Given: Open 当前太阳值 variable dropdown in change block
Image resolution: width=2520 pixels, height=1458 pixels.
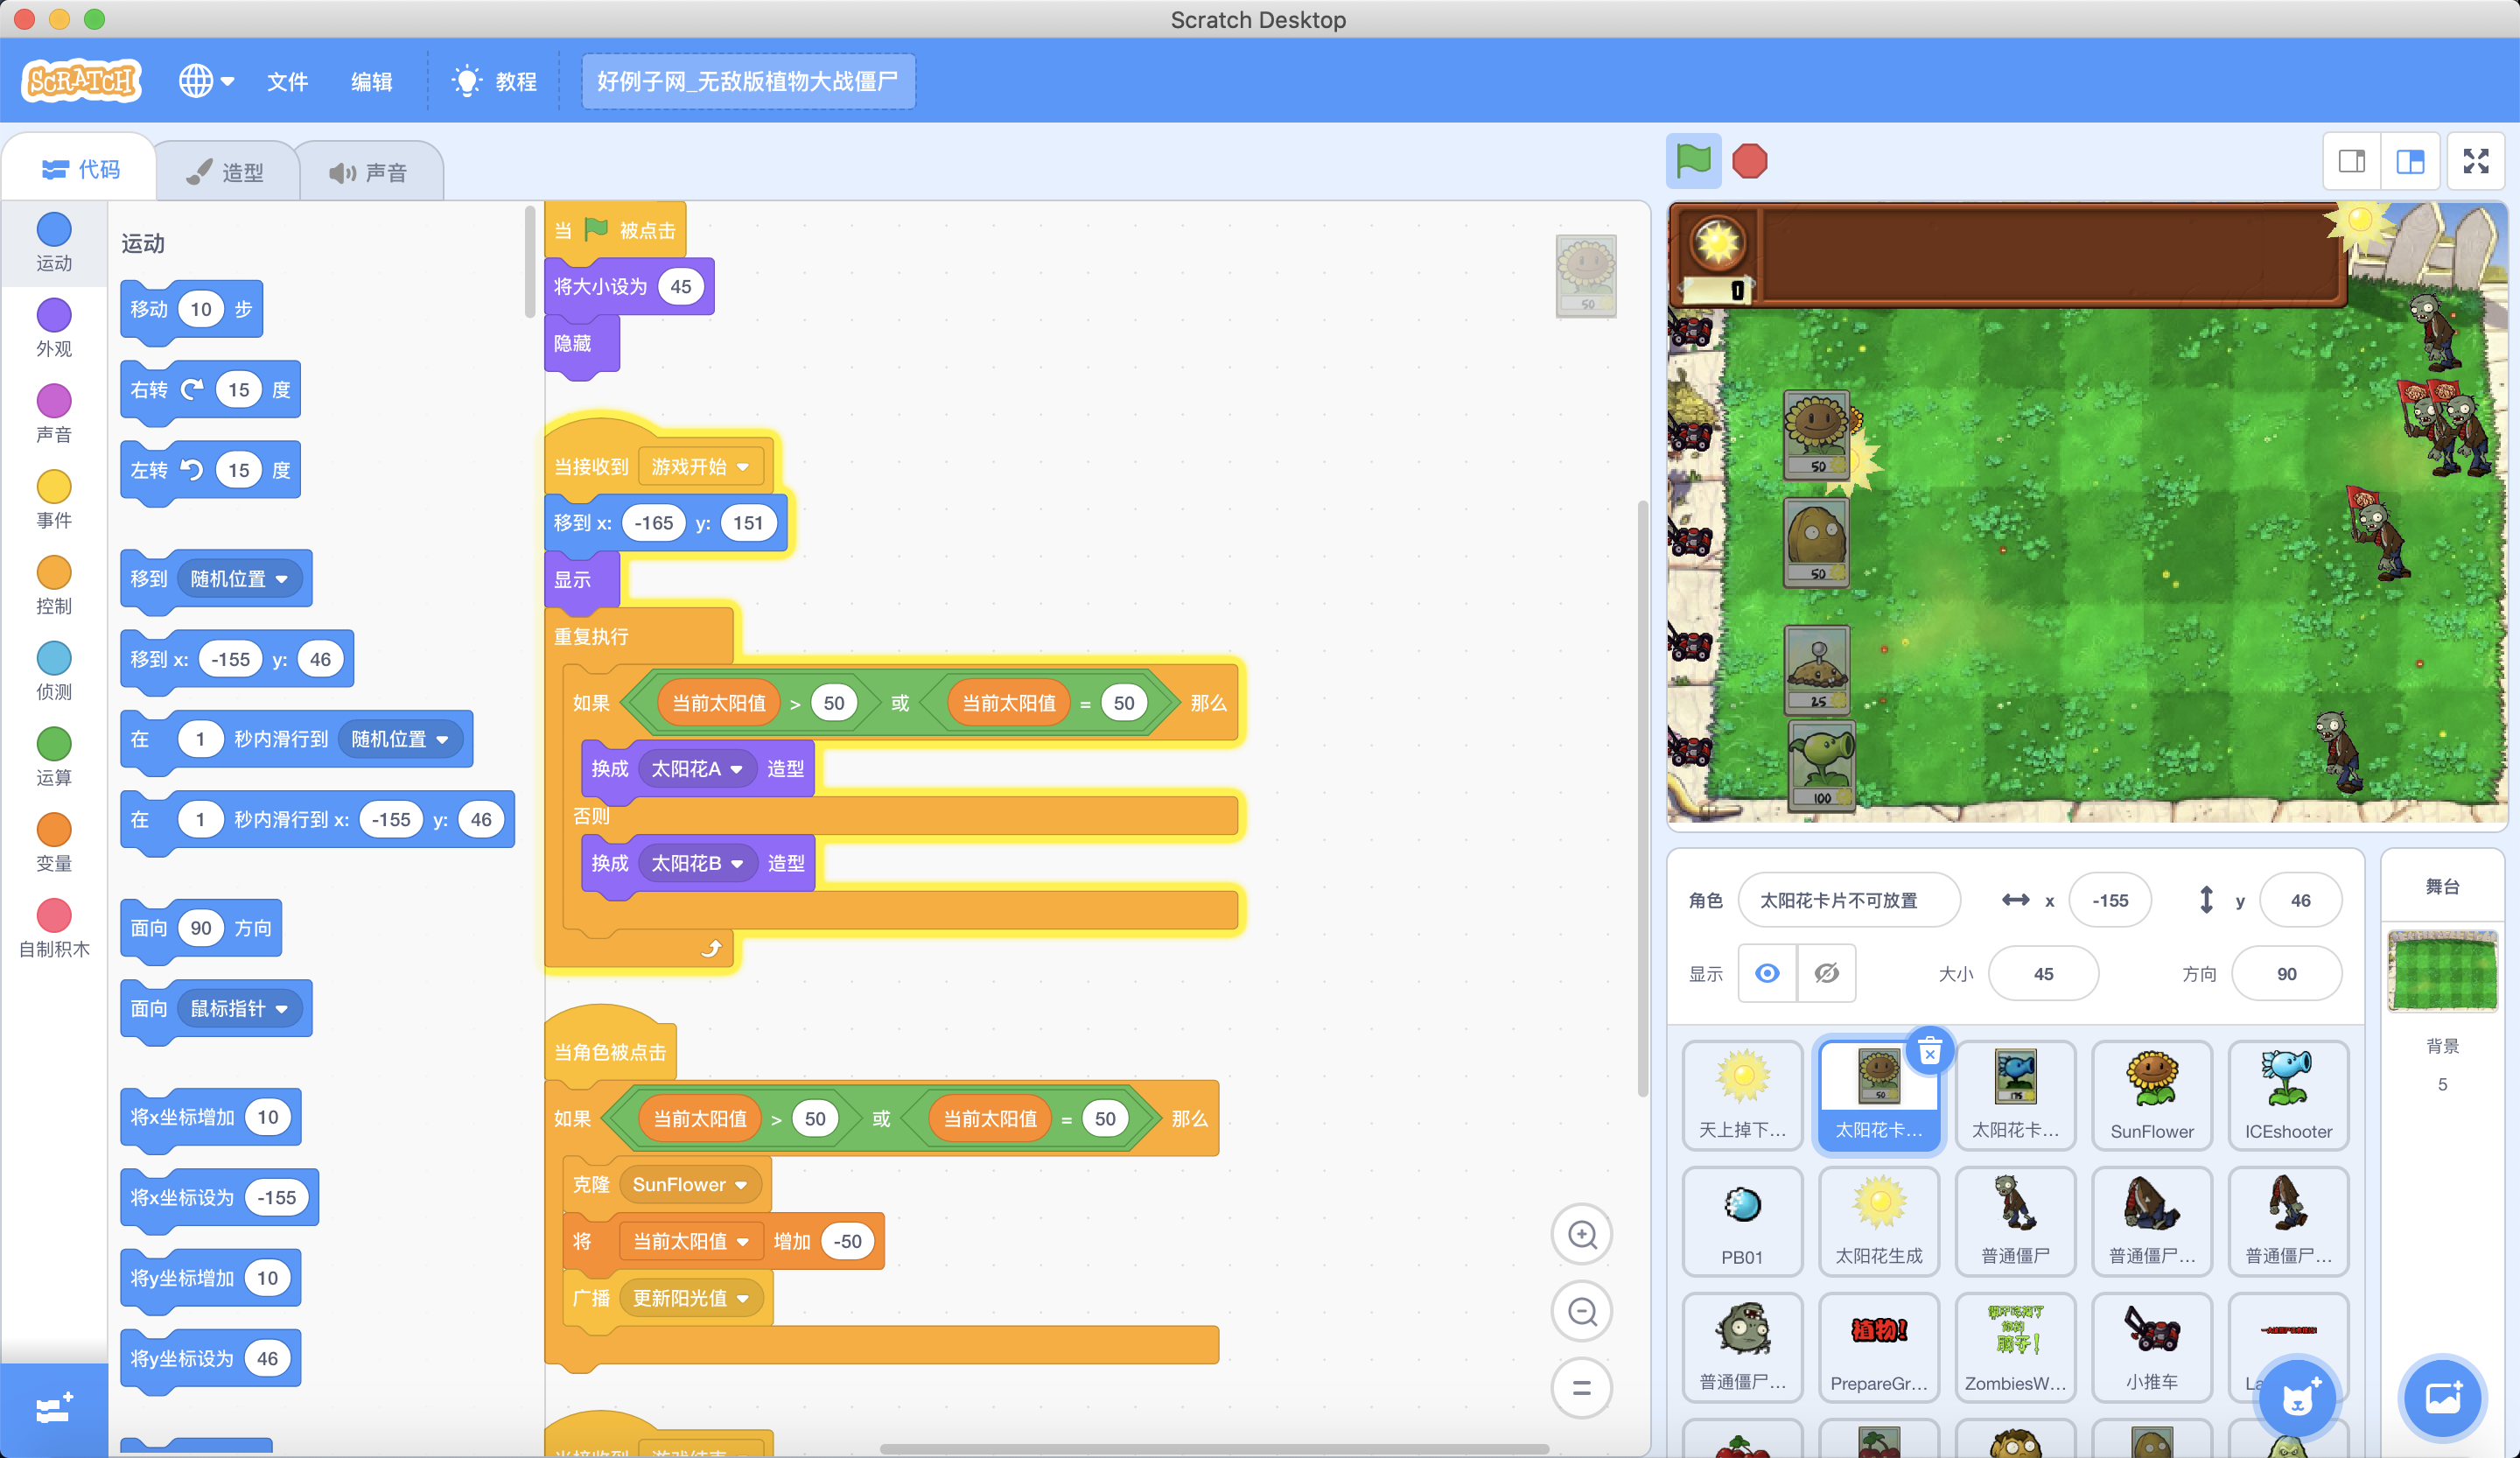Looking at the screenshot, I should point(691,1241).
